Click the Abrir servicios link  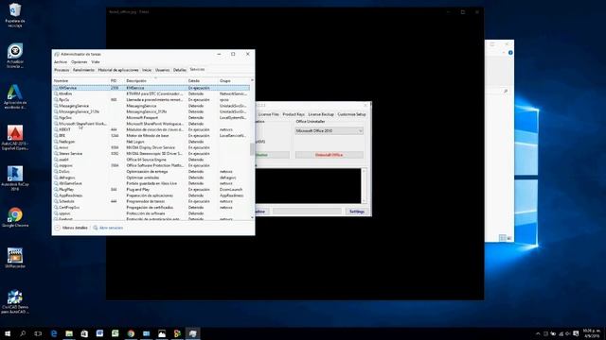click(108, 228)
